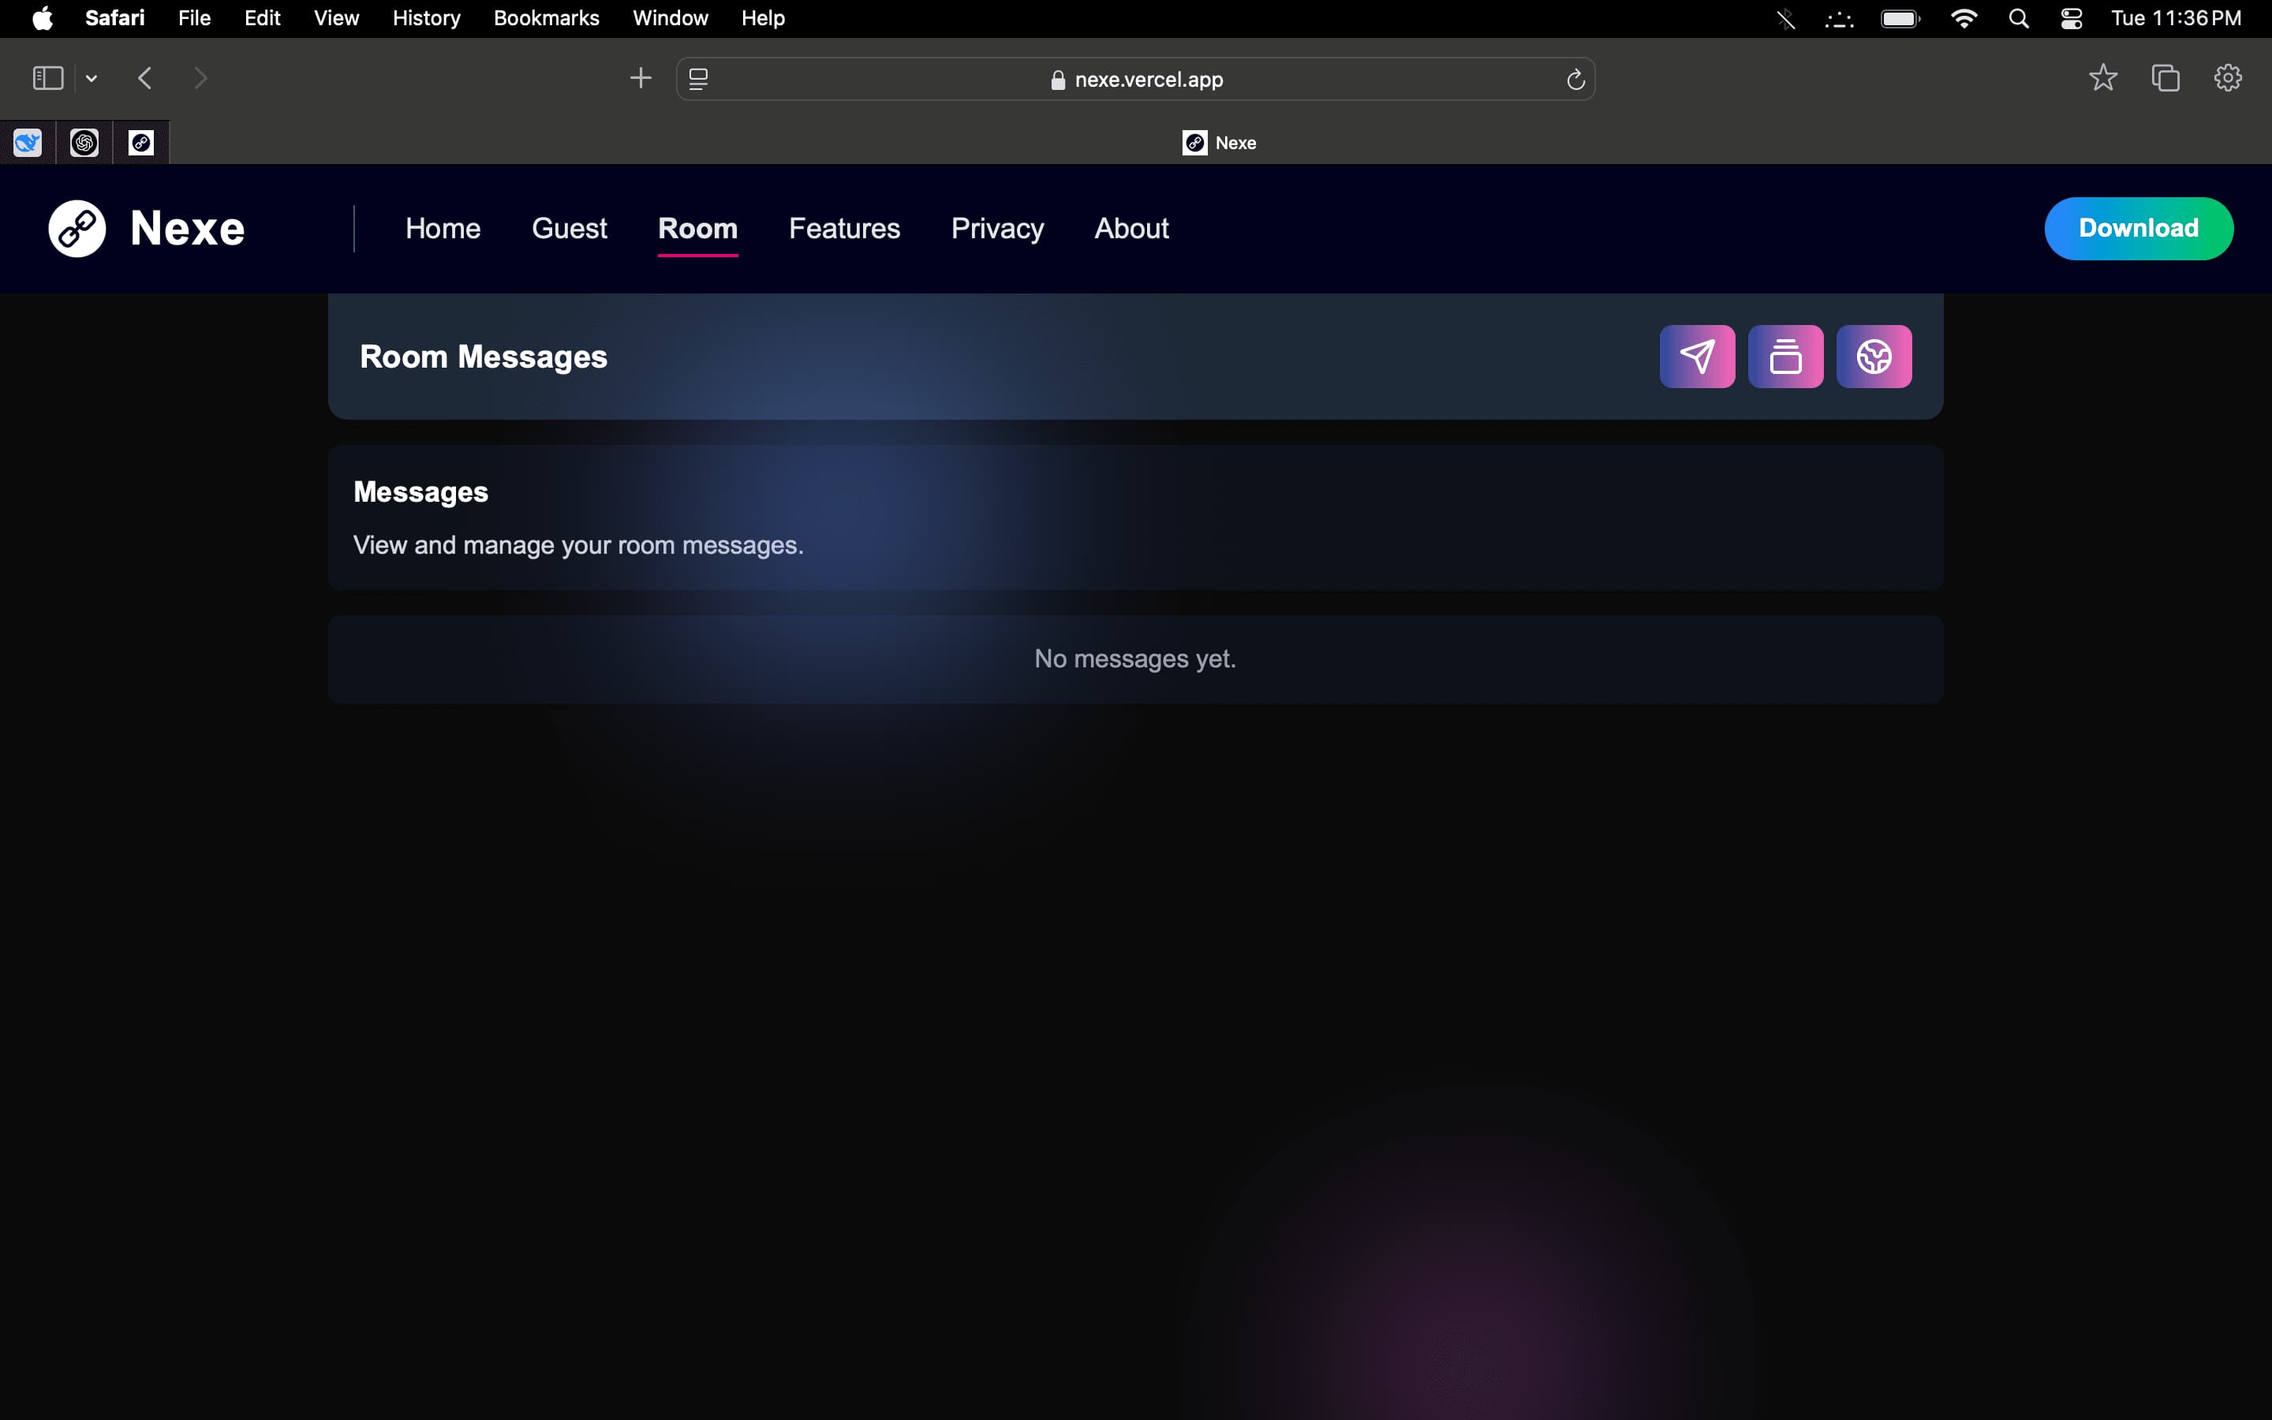Image resolution: width=2272 pixels, height=1420 pixels.
Task: Open the Guest nav link
Action: pos(569,228)
